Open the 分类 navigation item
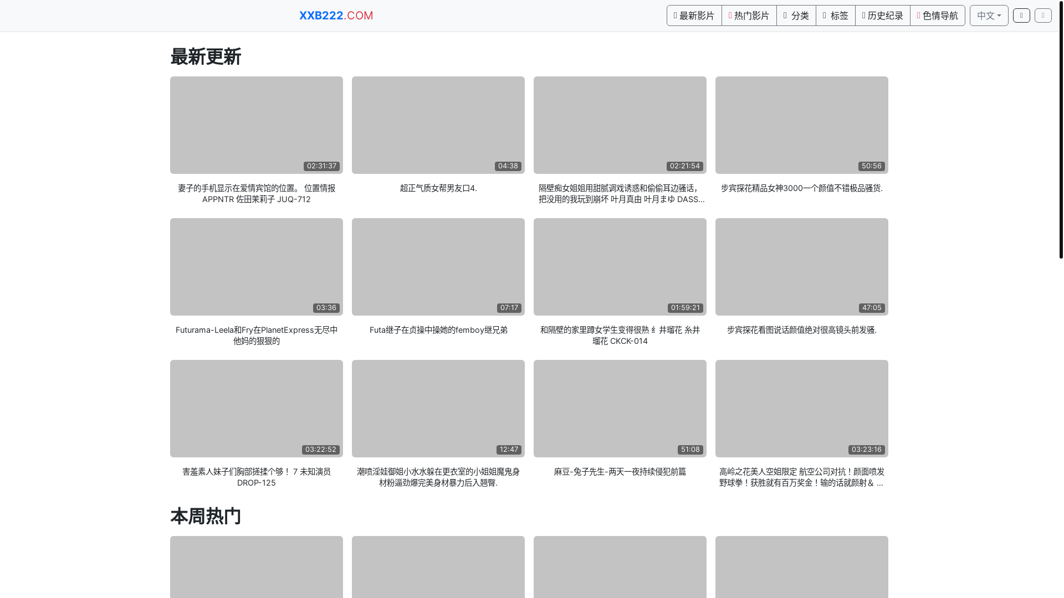Screen dimensions: 1064x598 pyautogui.click(x=796, y=16)
